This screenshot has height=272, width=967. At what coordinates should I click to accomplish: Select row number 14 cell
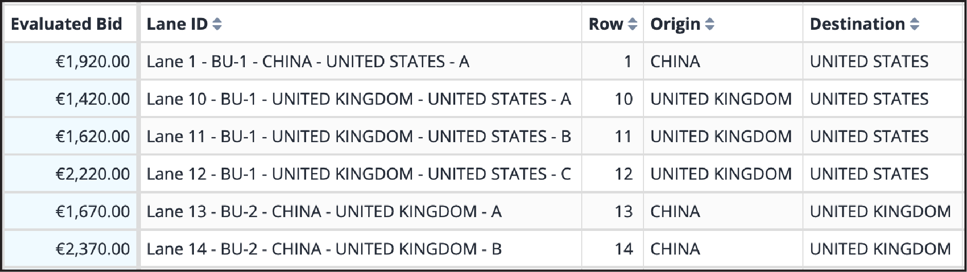[613, 249]
